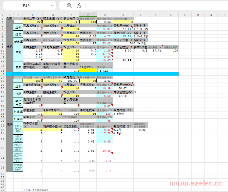The height and width of the screenshot is (192, 228).
Task: Click the red value 55
Action: pos(105,121)
